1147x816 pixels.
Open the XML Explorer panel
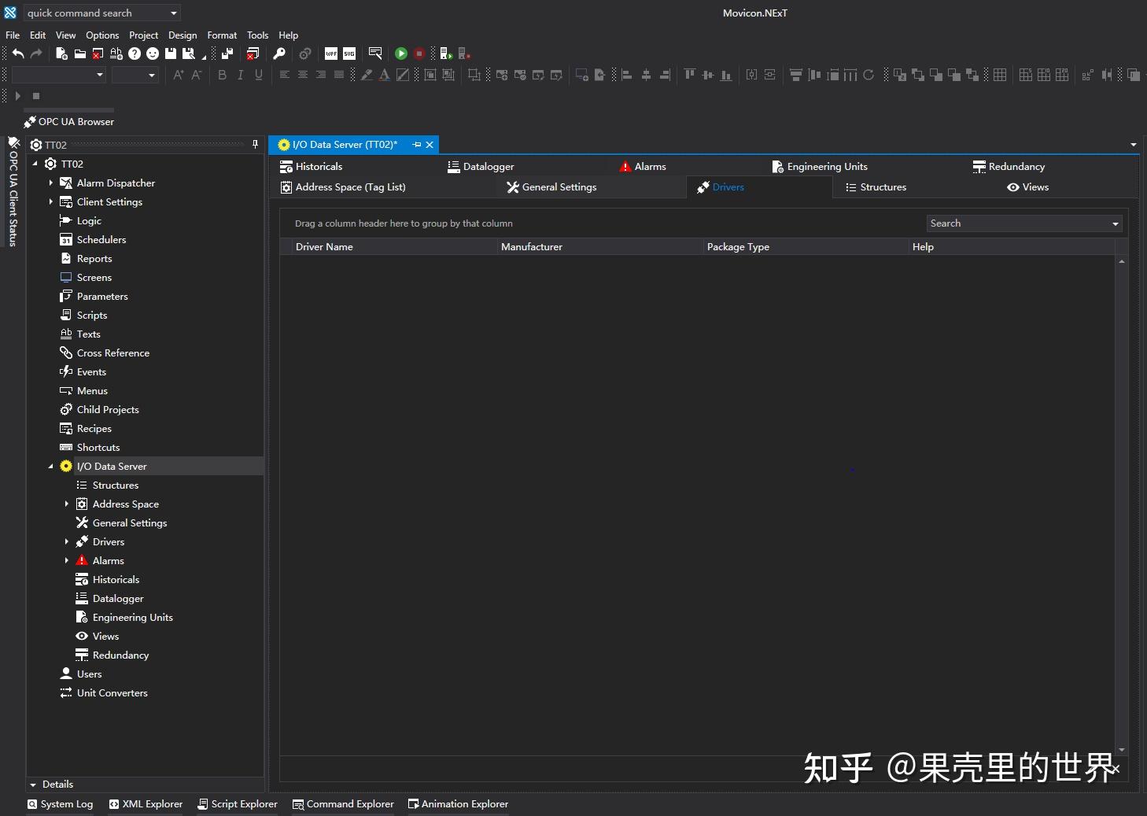point(146,804)
